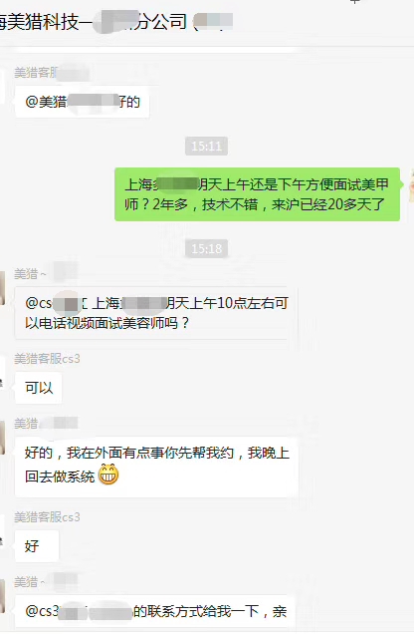414x634 pixels.
Task: Click the grinning emoji in the message
Action: 108,475
